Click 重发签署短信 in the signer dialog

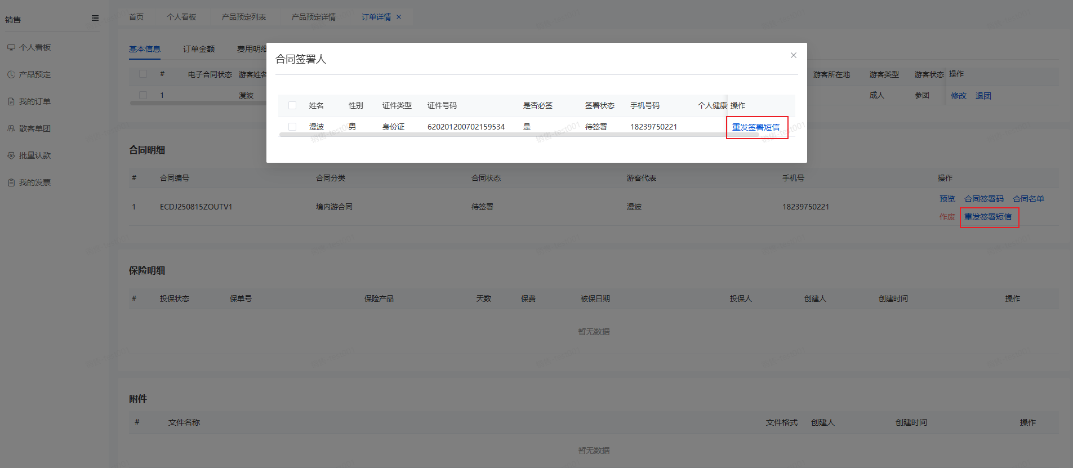[756, 127]
